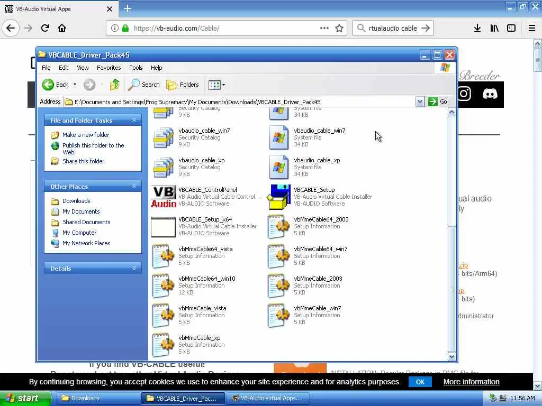Screen dimensions: 542x406
Task: Open the Discord icon on the webpage
Action: 490,94
